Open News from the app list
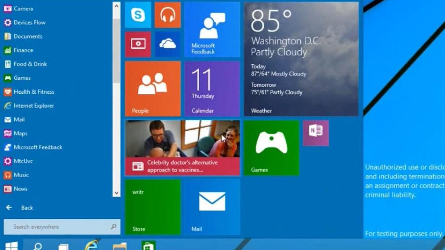 click(x=20, y=189)
